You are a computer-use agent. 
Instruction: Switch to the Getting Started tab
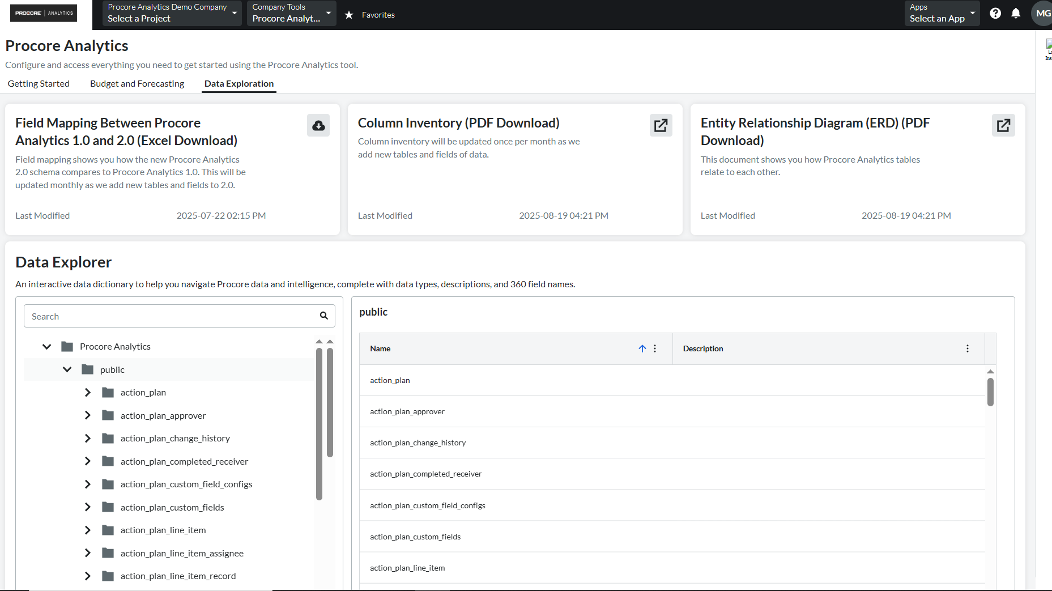tap(39, 83)
